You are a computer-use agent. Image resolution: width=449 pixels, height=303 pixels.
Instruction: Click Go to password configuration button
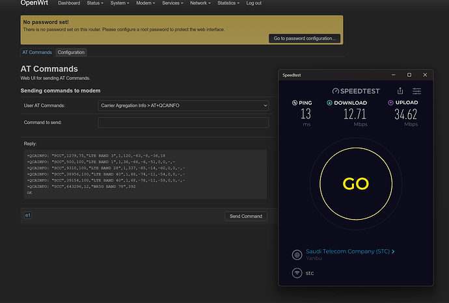(x=305, y=38)
